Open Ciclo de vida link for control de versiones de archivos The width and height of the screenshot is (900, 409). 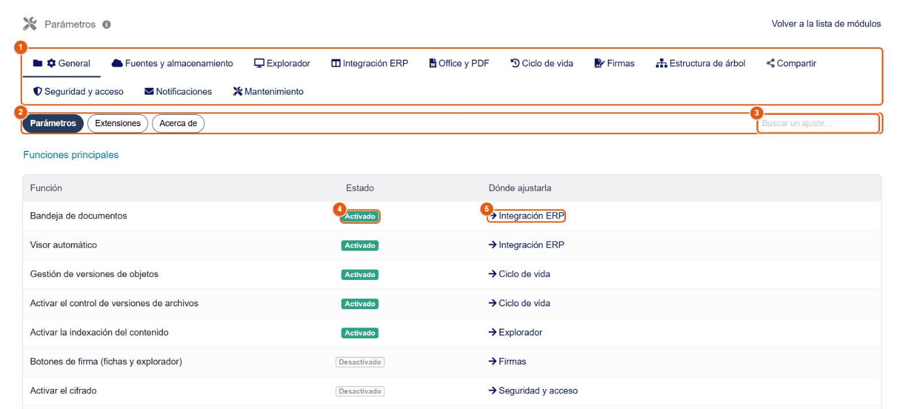pos(519,303)
